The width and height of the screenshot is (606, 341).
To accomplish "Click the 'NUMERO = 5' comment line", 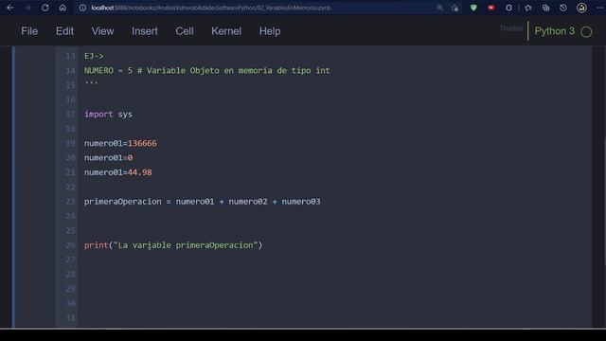I will (x=207, y=70).
